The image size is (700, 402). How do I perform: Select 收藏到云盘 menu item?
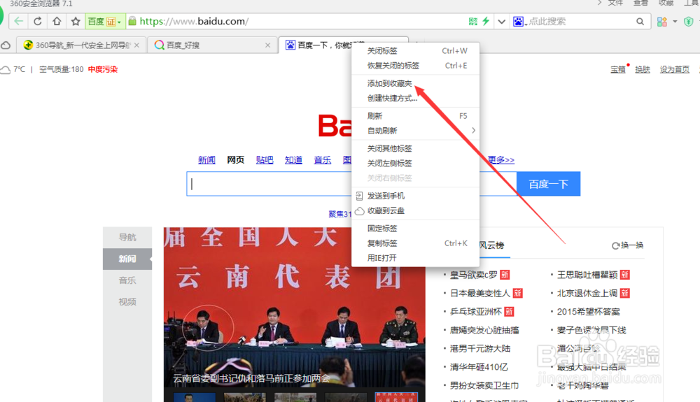pos(415,210)
